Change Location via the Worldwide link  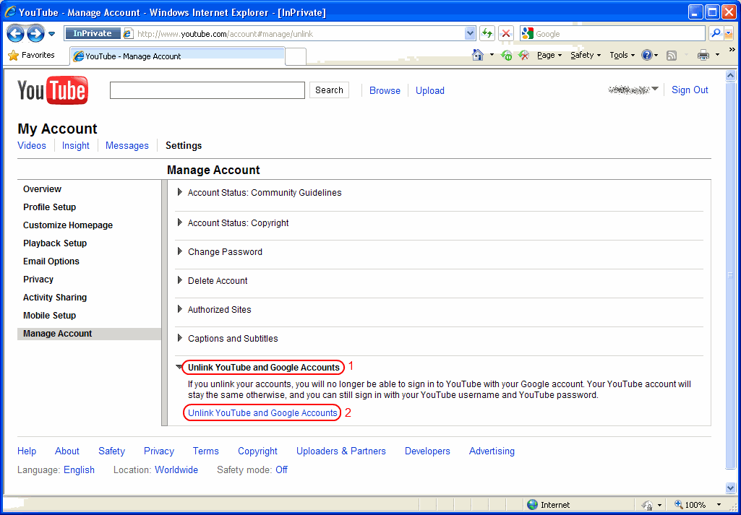176,469
